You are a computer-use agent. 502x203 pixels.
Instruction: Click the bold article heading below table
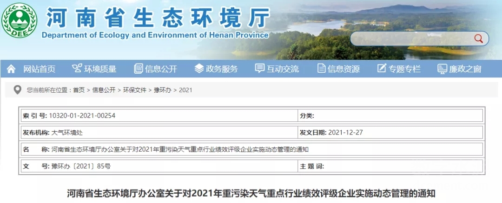click(251, 193)
